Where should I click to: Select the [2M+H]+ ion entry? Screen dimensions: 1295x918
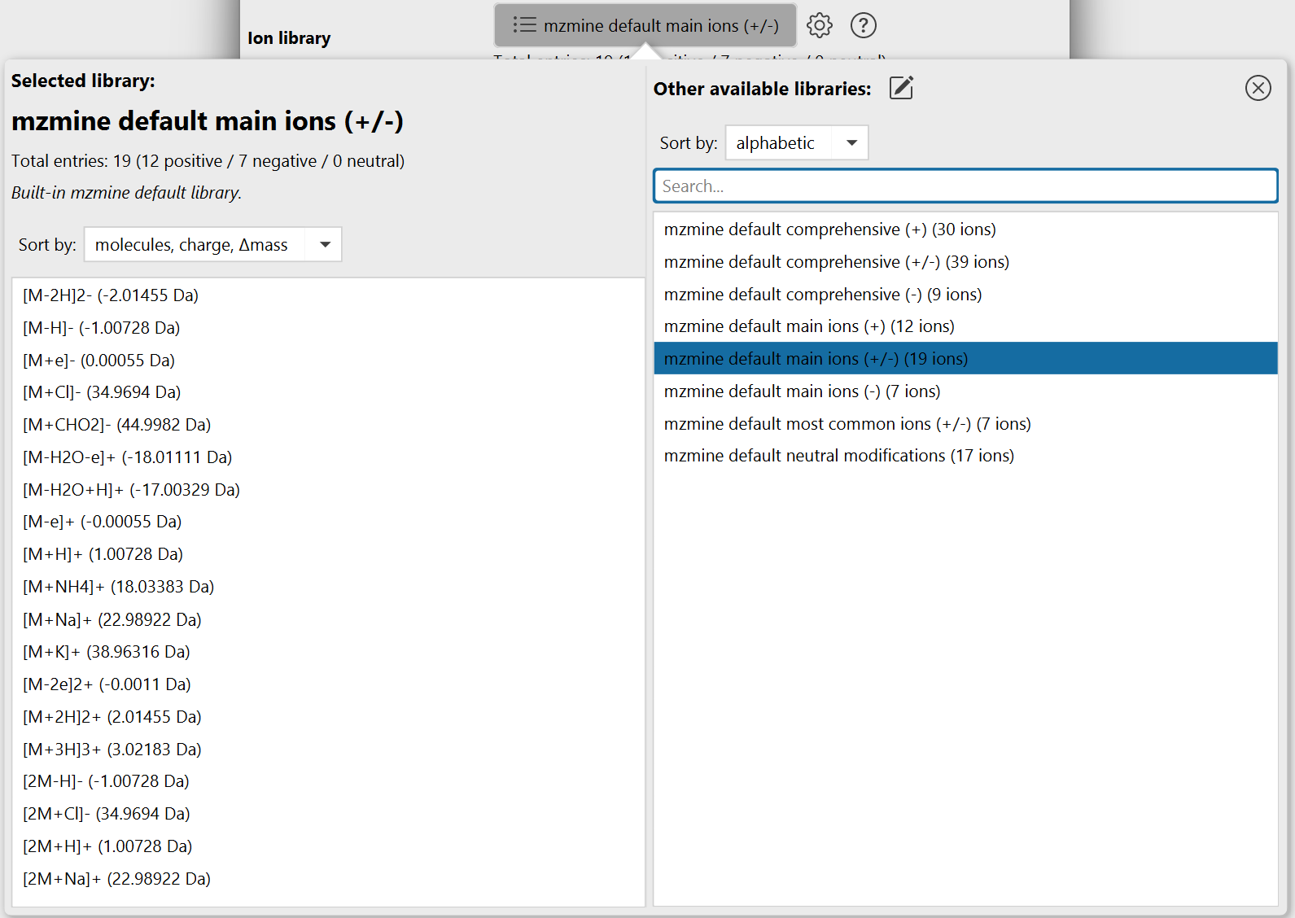(329, 846)
